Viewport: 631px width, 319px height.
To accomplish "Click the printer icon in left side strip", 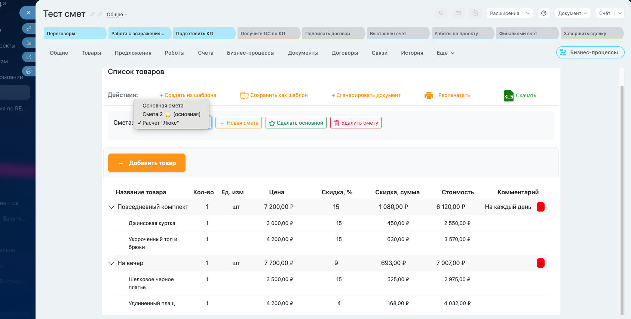I will click(x=29, y=71).
